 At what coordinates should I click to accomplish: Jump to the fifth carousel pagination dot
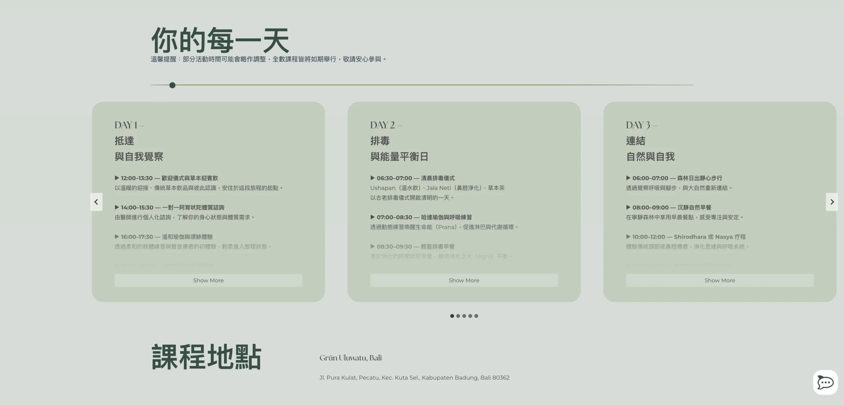click(476, 316)
